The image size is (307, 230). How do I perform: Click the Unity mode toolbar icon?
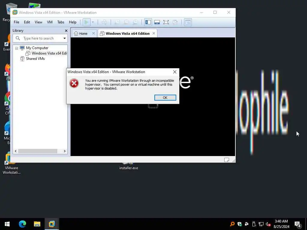(175, 22)
